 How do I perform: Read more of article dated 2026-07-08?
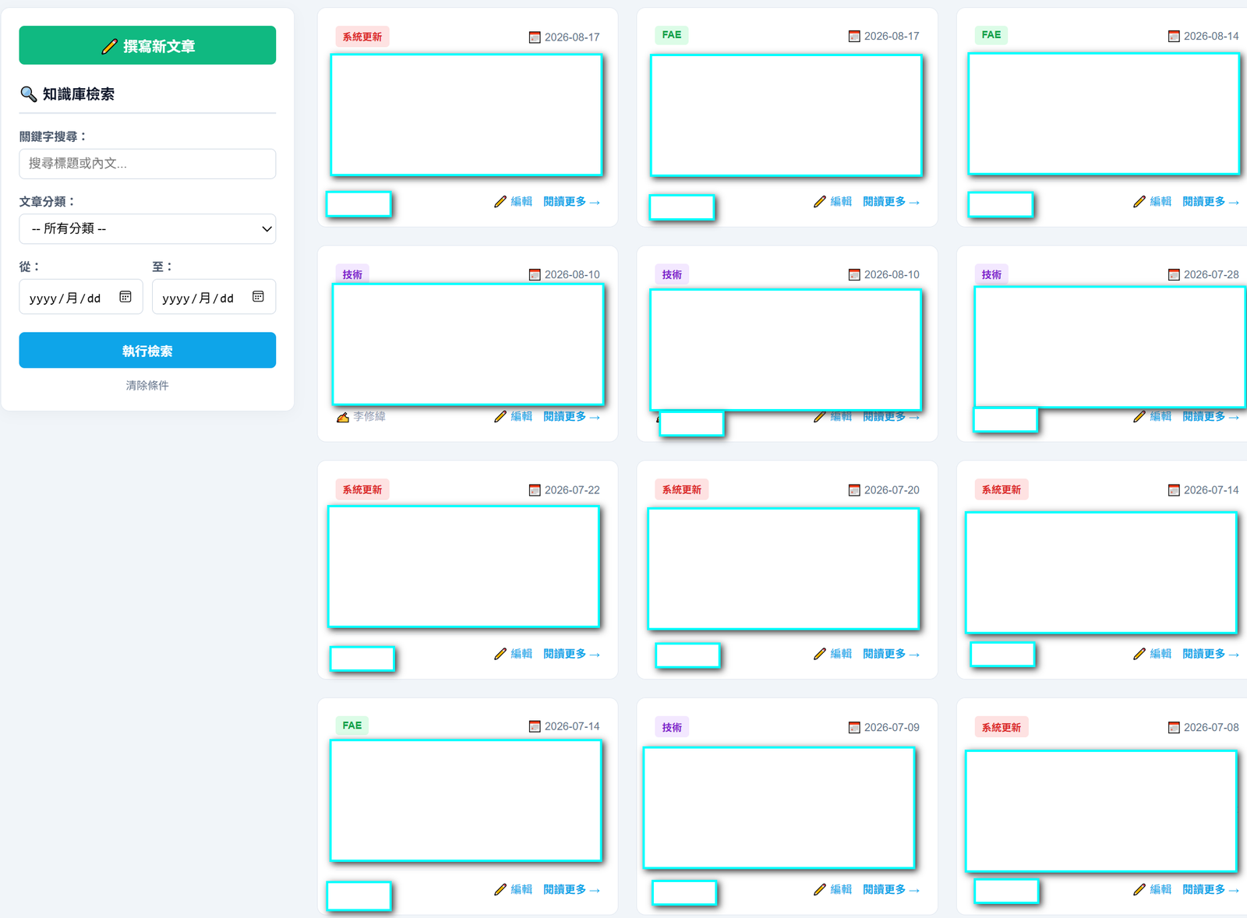[x=1210, y=889]
